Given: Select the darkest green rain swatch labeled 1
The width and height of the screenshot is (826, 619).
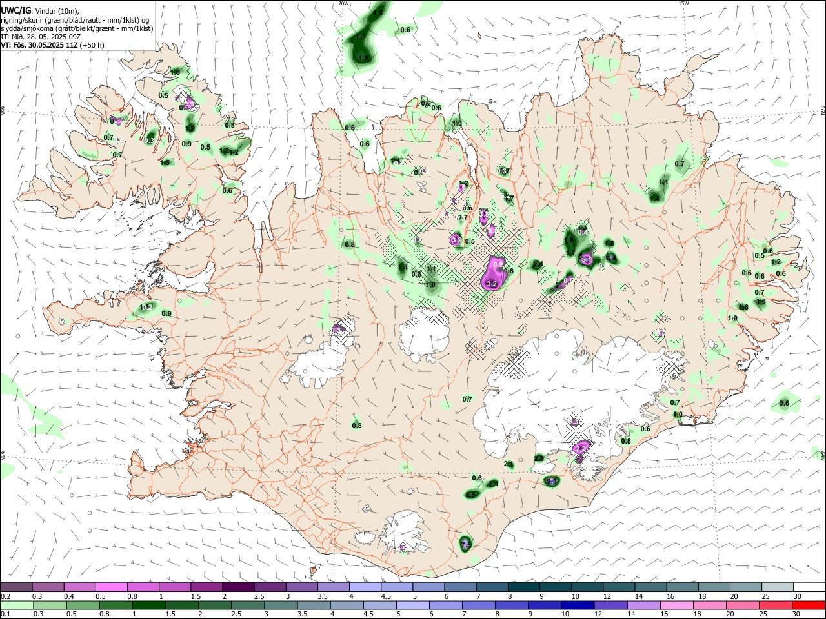Looking at the screenshot, I should 149,605.
